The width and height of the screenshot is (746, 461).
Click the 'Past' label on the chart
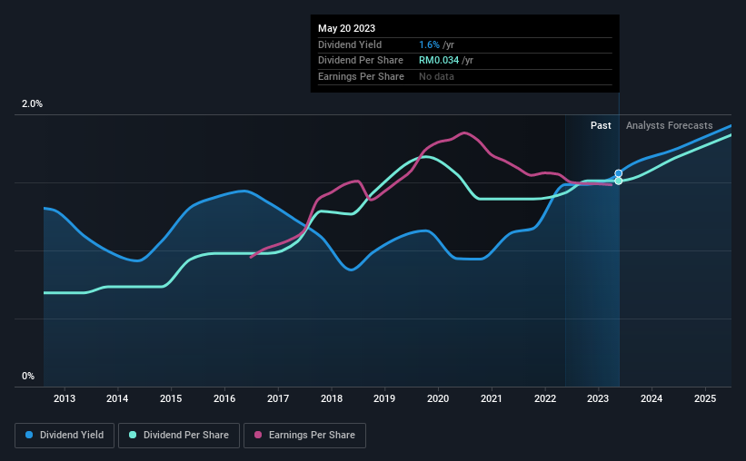tap(601, 125)
